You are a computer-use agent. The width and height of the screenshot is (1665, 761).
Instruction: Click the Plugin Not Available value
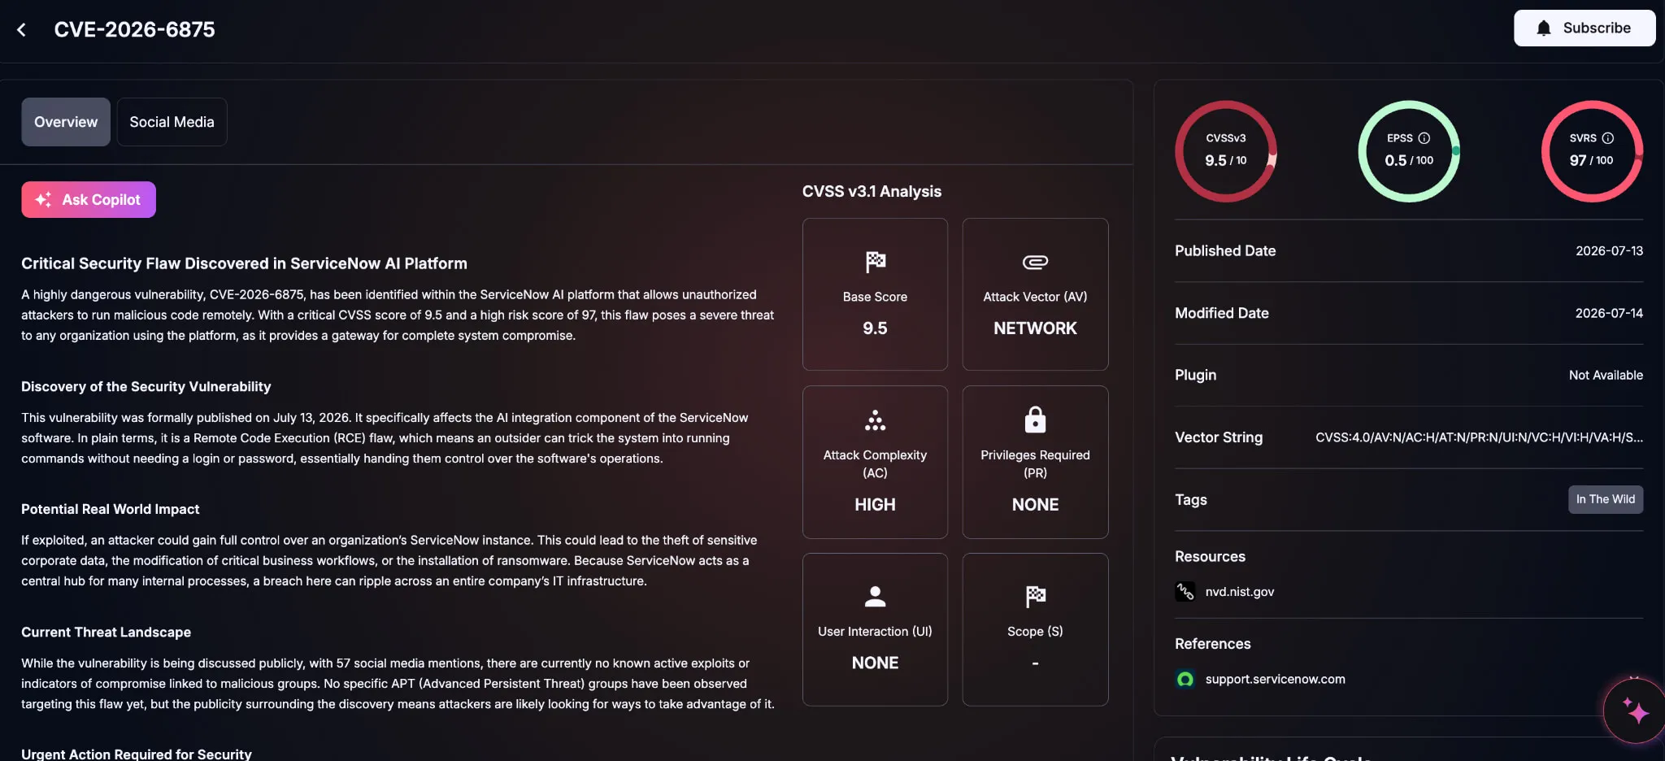(x=1606, y=375)
